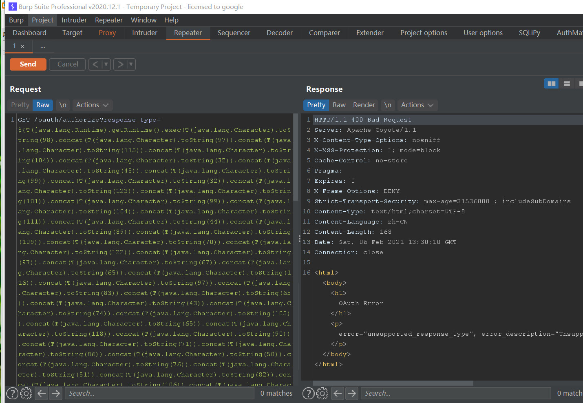Open the back history dropdown arrow
This screenshot has width=583, height=403.
106,64
